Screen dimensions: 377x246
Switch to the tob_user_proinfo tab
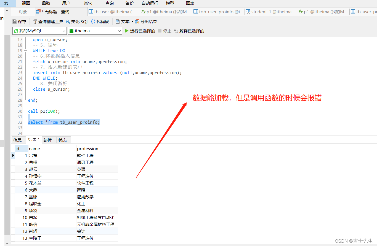(218, 12)
